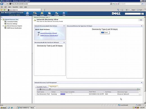Viewport: 146px width, 109px height.
Task: Open the Actions menu icon
Action: point(42,14)
